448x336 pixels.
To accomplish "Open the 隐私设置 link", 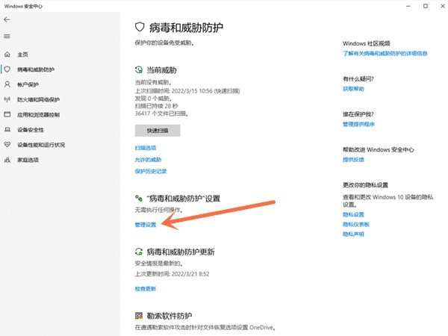I will point(353,214).
